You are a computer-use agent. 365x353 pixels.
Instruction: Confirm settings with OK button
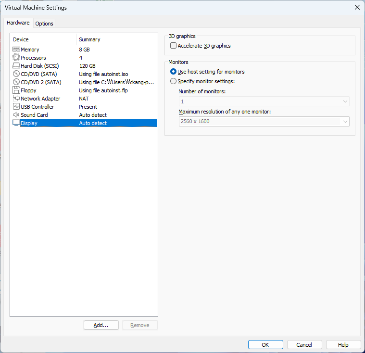point(265,345)
